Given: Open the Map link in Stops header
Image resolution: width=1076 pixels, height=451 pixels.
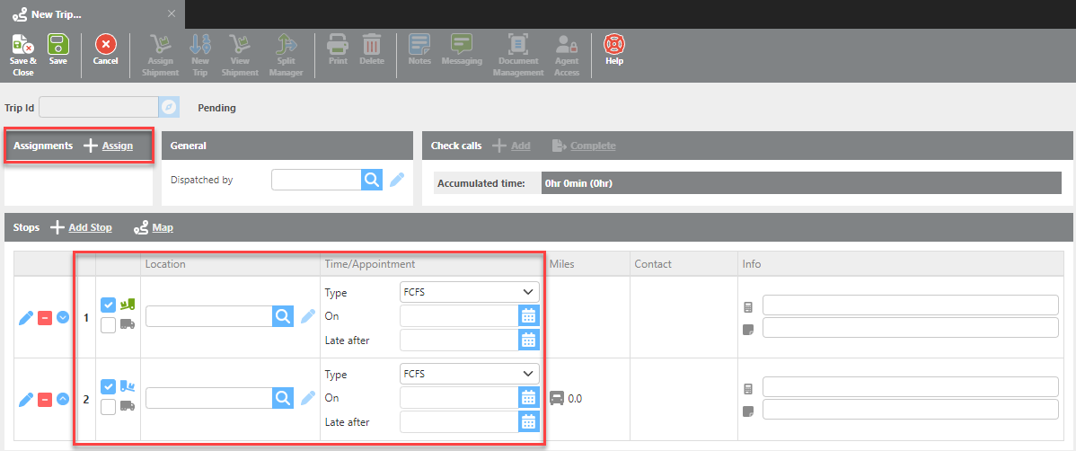Looking at the screenshot, I should point(162,227).
